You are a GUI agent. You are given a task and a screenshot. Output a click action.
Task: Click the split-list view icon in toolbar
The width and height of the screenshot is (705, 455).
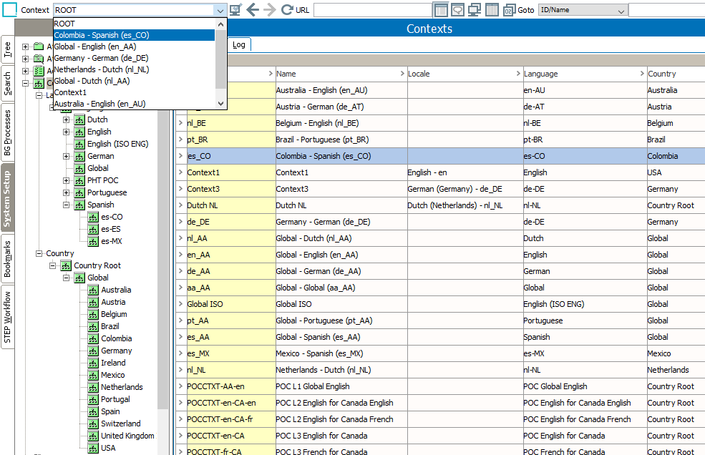pyautogui.click(x=492, y=10)
